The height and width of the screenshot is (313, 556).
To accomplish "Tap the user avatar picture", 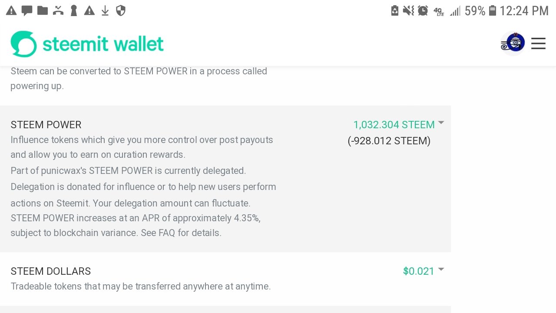I will (x=513, y=43).
